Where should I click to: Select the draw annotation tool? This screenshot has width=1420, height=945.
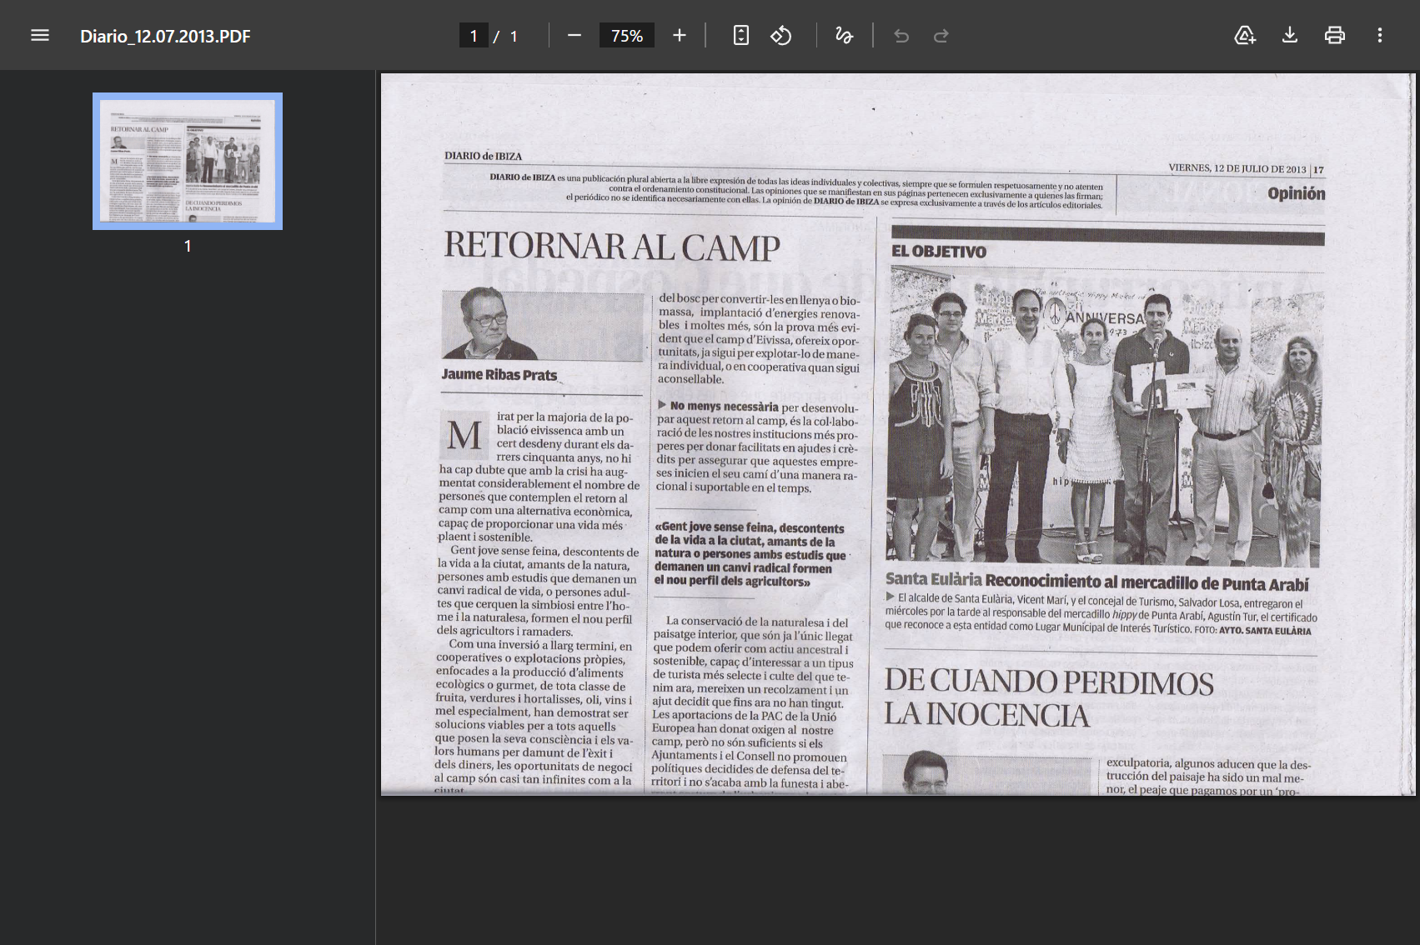(x=844, y=36)
